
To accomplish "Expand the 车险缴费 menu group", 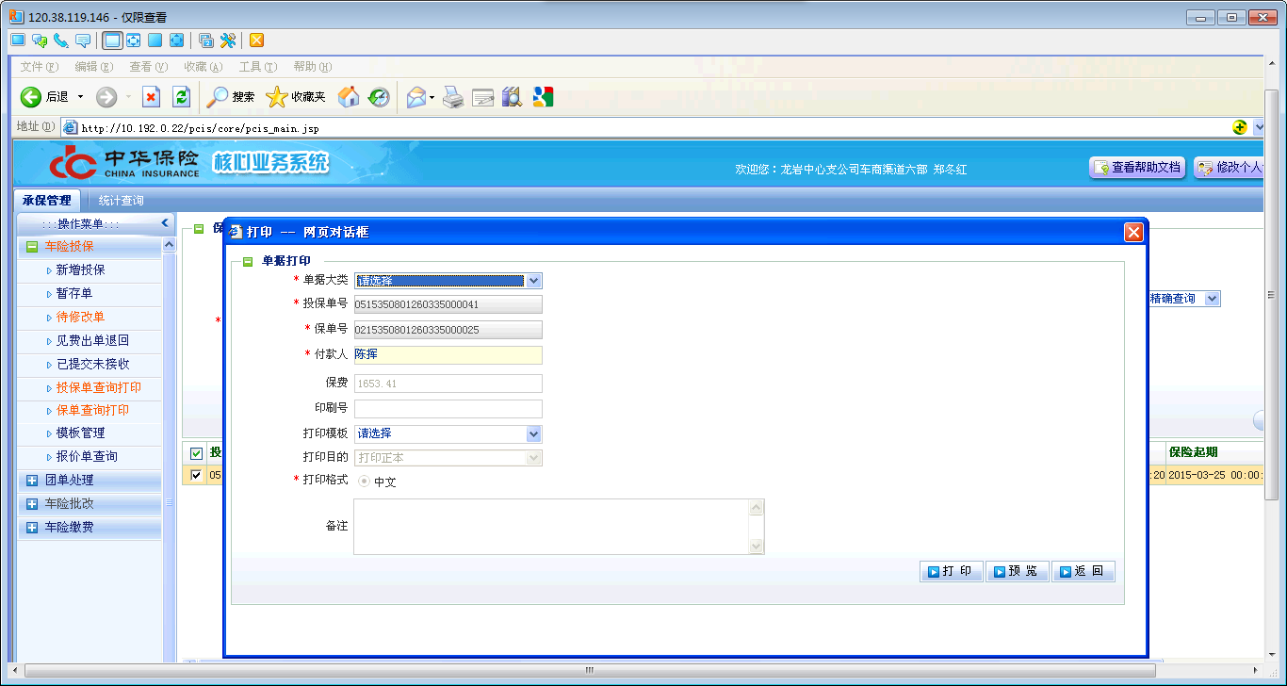I will [32, 528].
